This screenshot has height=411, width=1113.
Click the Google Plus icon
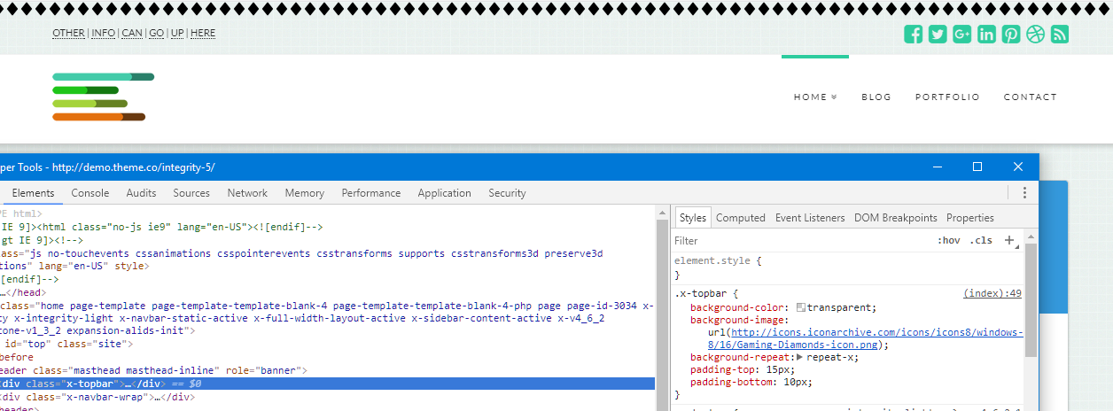point(962,35)
